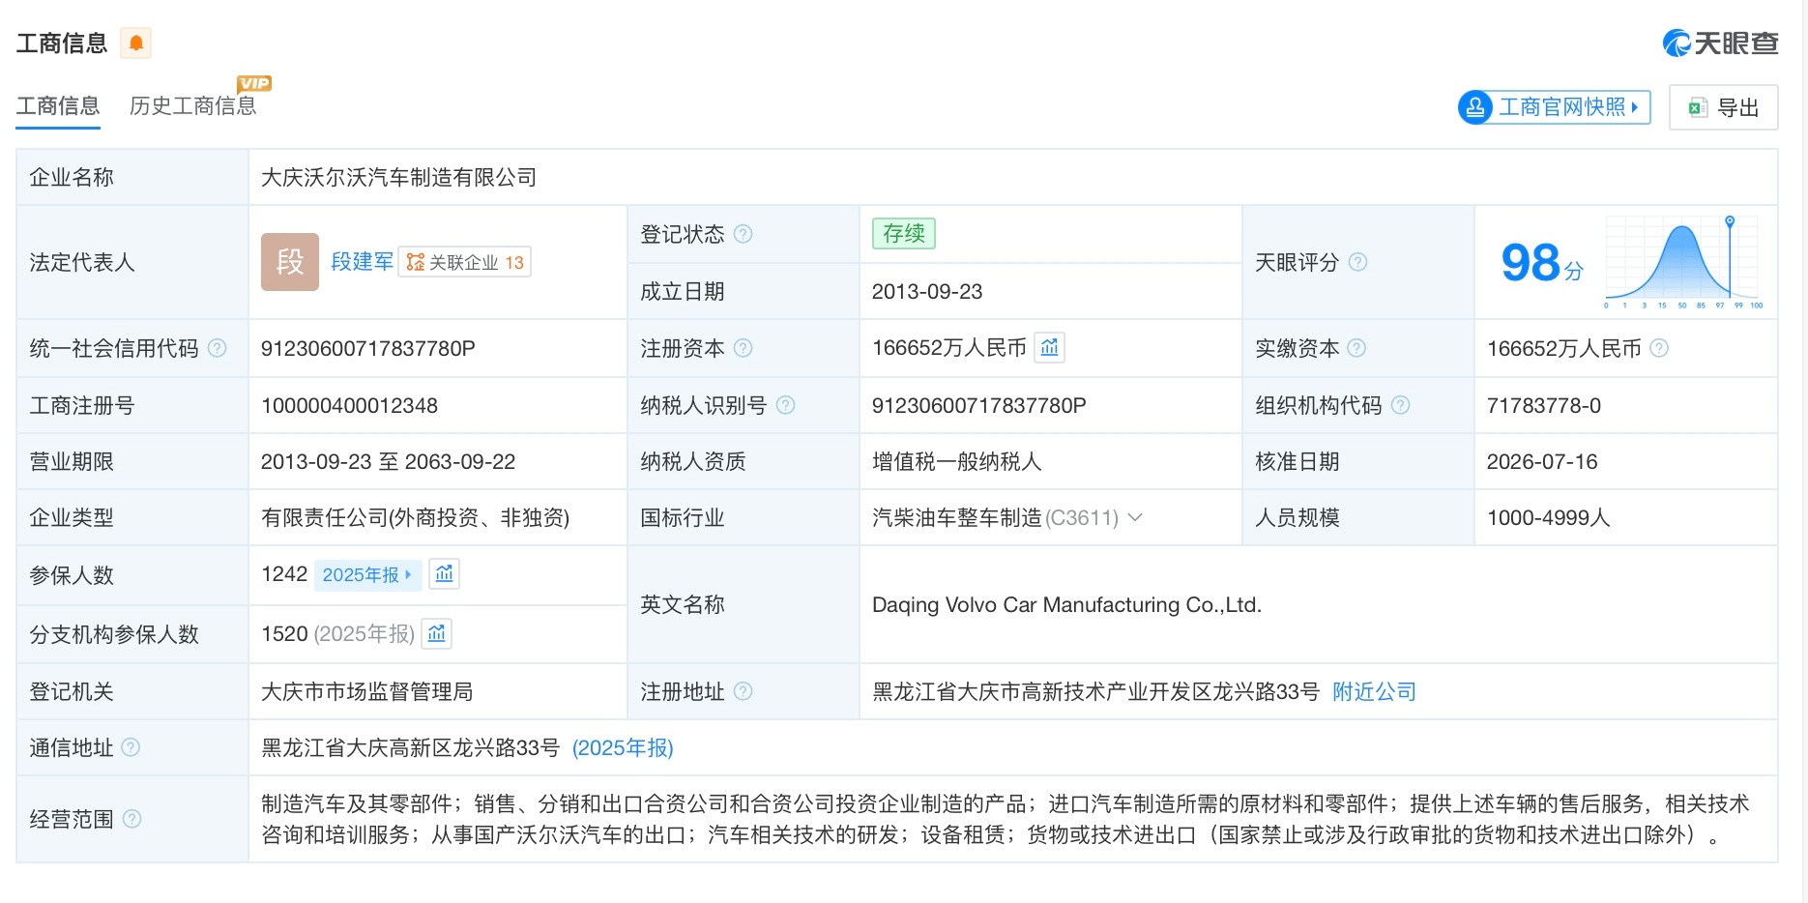Select company name 大庆沃尔沃汽车制造有限公司
The image size is (1808, 903).
pos(398,177)
